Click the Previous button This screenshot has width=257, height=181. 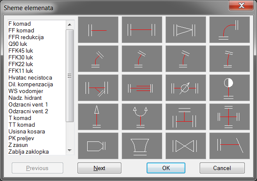[37, 168]
